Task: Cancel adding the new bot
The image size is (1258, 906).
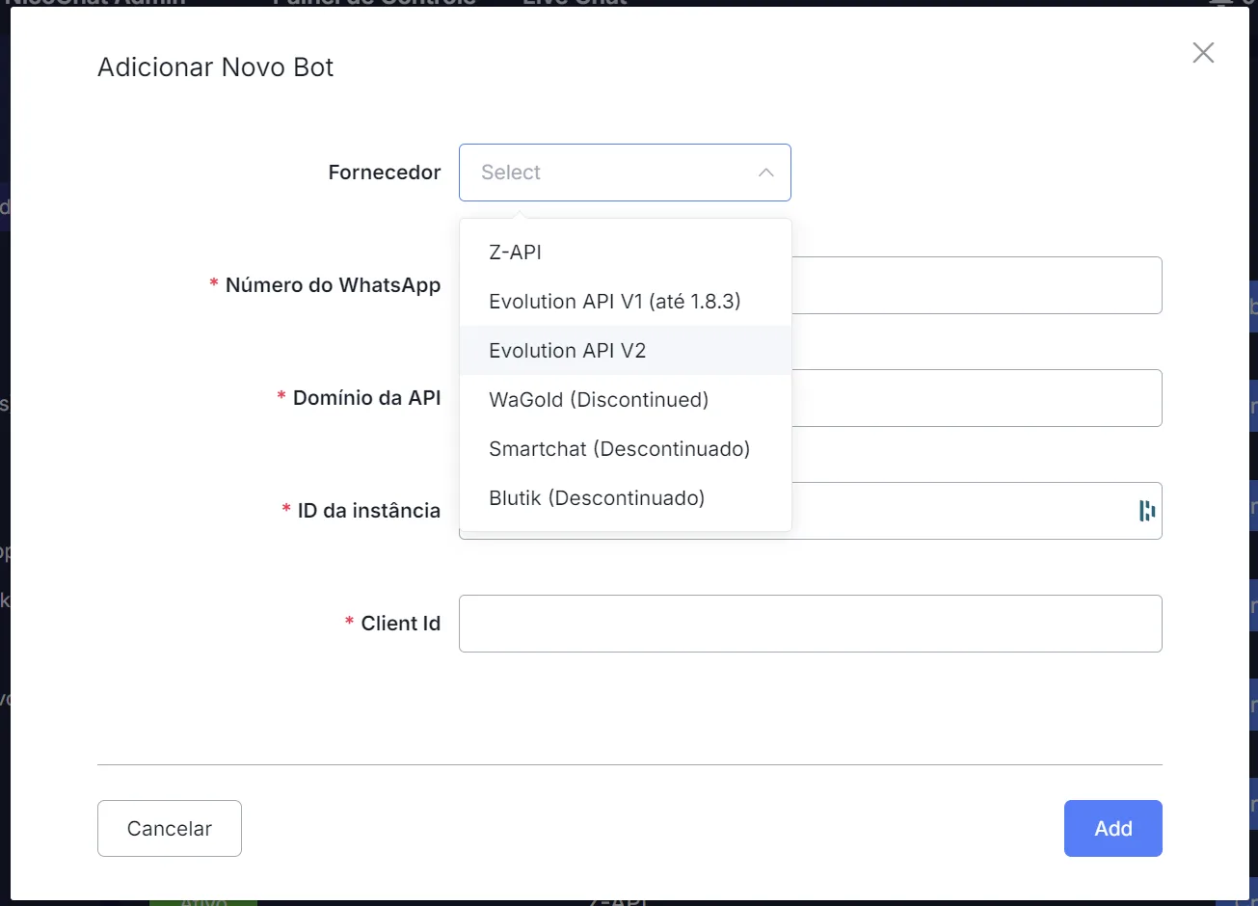Action: (x=170, y=828)
